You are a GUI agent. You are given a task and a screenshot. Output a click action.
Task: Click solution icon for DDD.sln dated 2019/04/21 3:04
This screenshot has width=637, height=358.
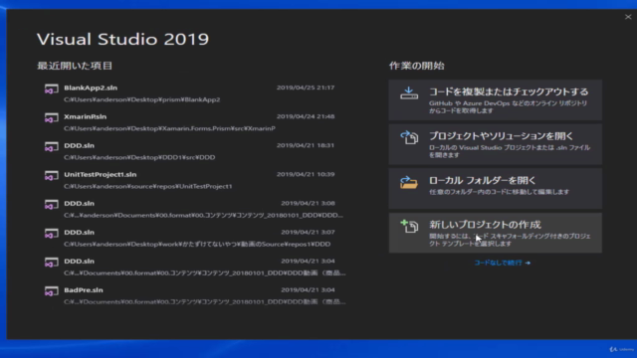pos(51,263)
